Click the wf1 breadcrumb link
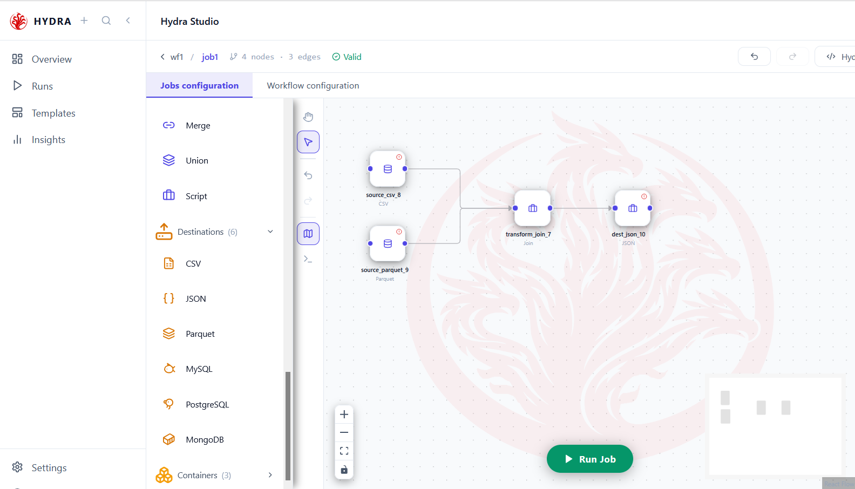Image resolution: width=855 pixels, height=489 pixels. point(177,57)
